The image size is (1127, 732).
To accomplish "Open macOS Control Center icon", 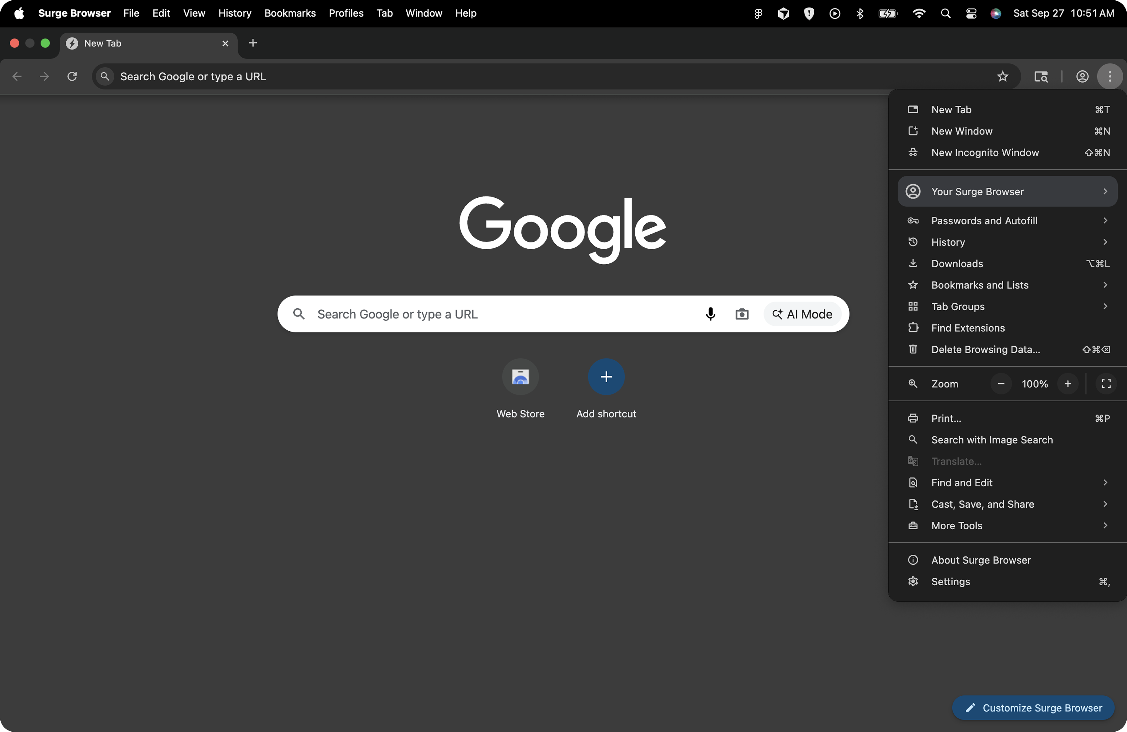I will coord(971,13).
